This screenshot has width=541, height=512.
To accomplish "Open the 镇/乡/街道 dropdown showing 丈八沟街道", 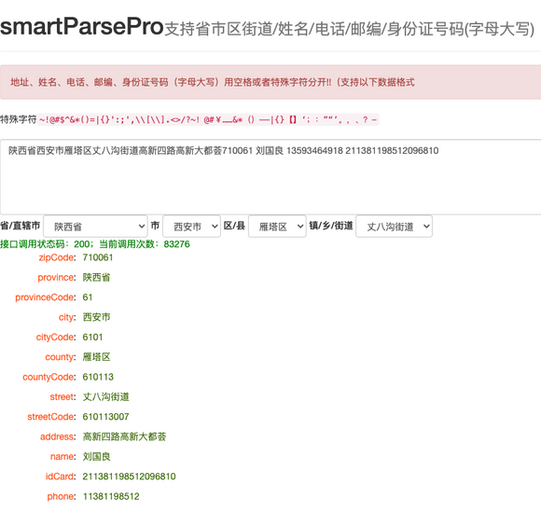I will pyautogui.click(x=394, y=227).
